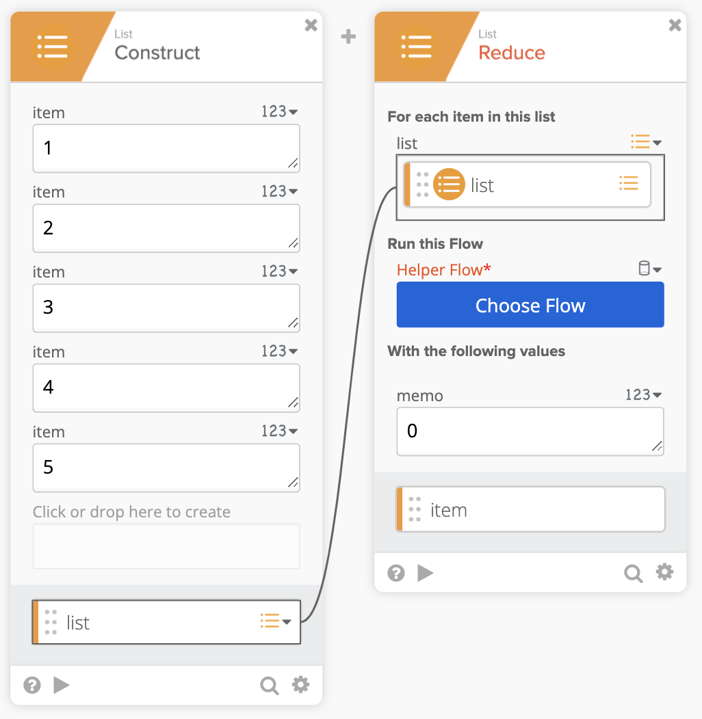Click the item field containing 3
This screenshot has height=719, width=702.
click(x=166, y=308)
